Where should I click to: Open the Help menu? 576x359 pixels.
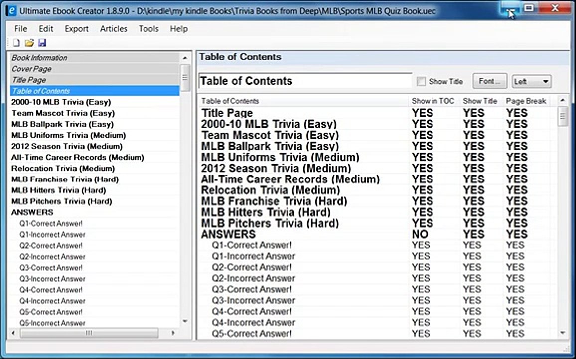pyautogui.click(x=179, y=28)
